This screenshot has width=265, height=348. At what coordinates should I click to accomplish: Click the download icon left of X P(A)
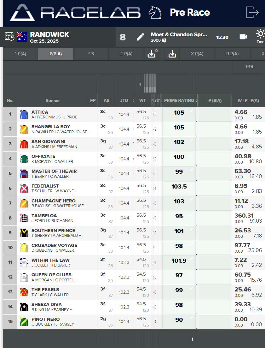pos(172,54)
